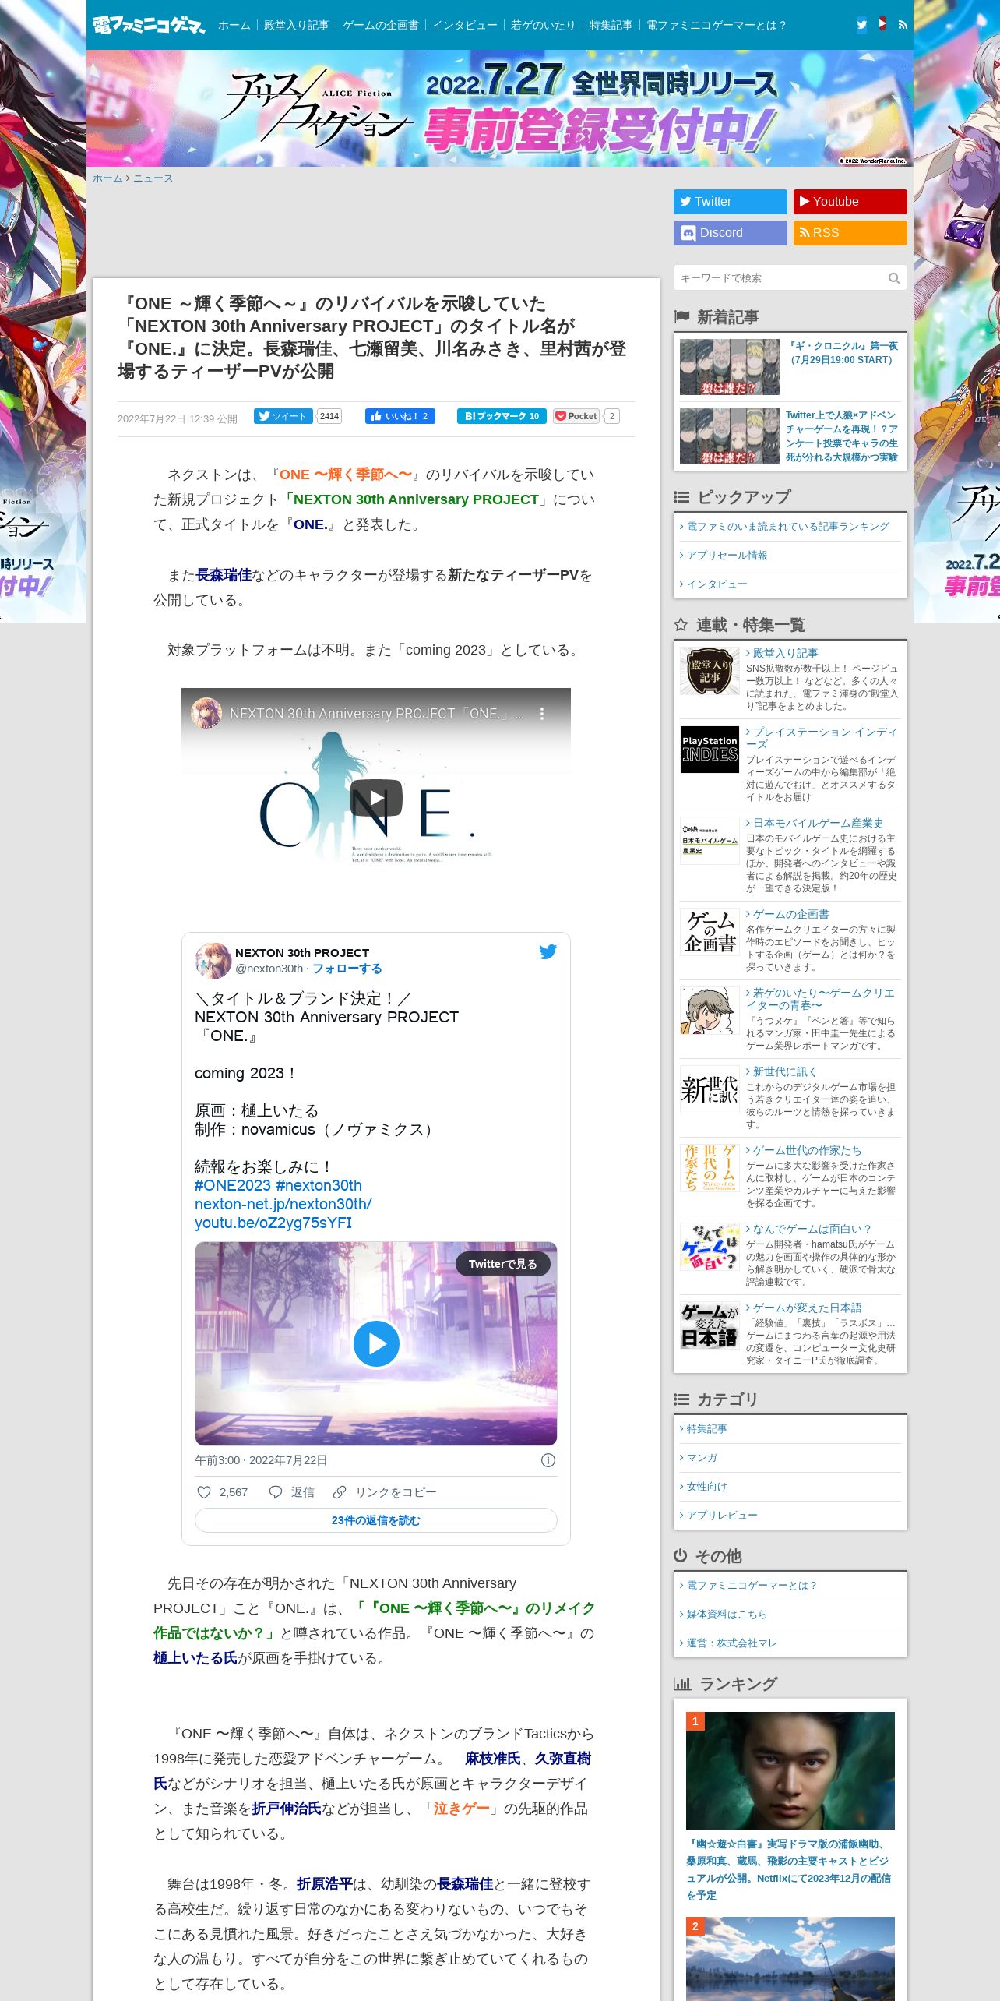
Task: Open 女性向け category link
Action: 706,1487
